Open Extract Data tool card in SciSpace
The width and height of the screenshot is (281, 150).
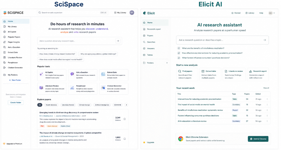click(114, 75)
